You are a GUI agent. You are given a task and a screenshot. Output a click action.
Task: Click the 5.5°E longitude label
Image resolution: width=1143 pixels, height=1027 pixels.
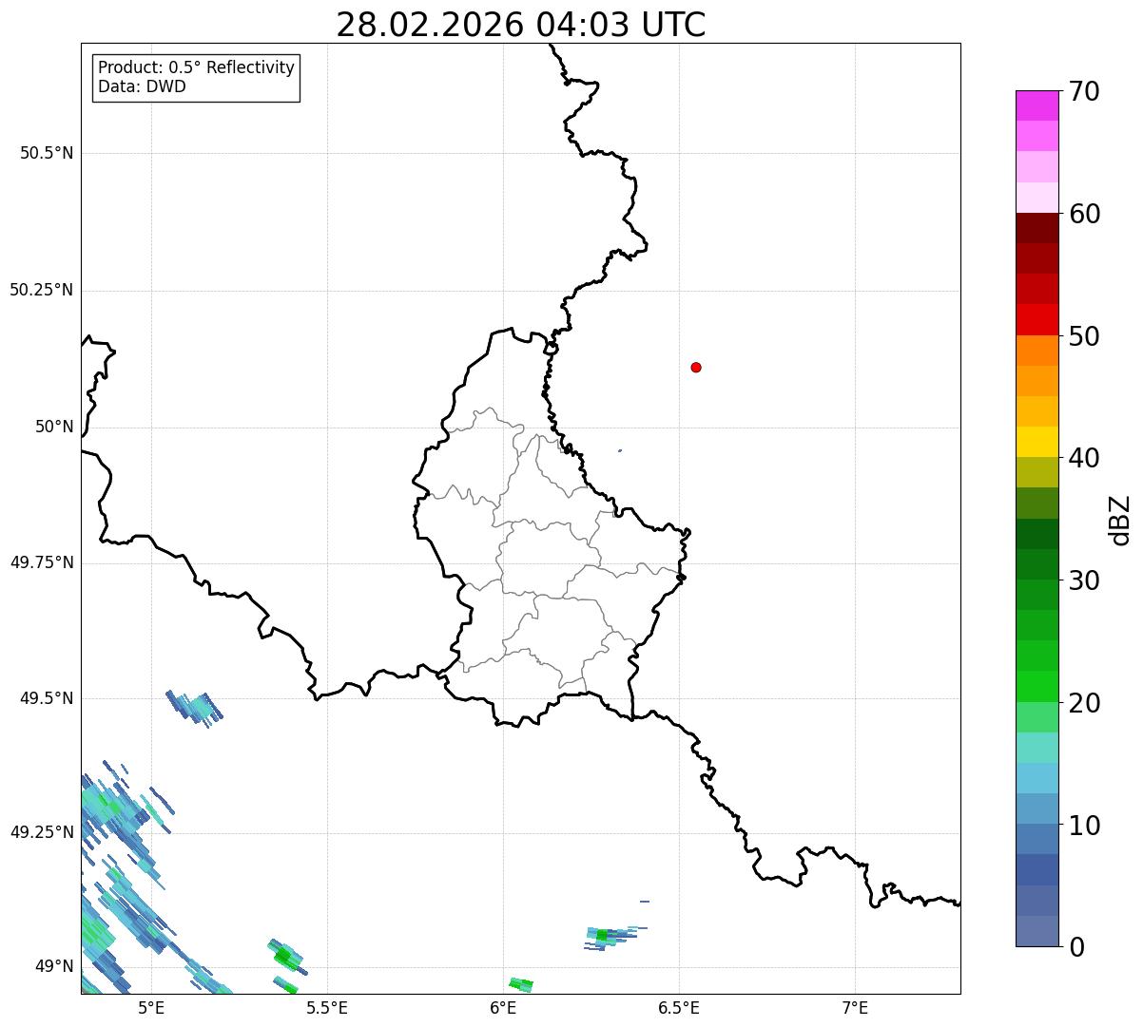coord(327,1007)
